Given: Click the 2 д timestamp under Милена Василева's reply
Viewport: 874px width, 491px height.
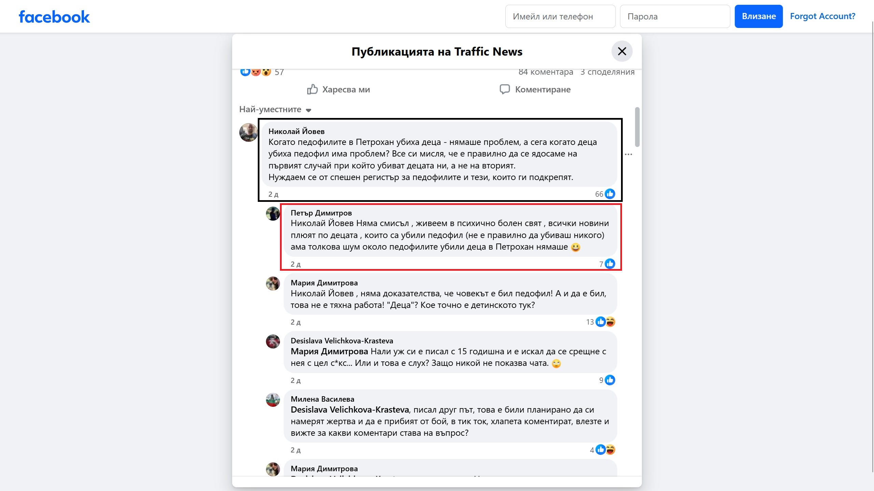Looking at the screenshot, I should (295, 450).
